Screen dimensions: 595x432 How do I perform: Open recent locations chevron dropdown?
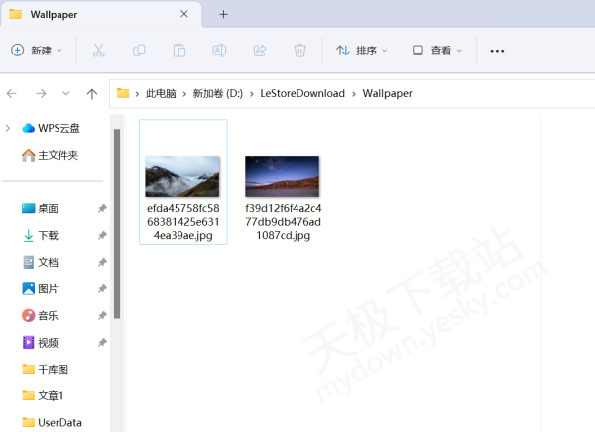tap(65, 93)
